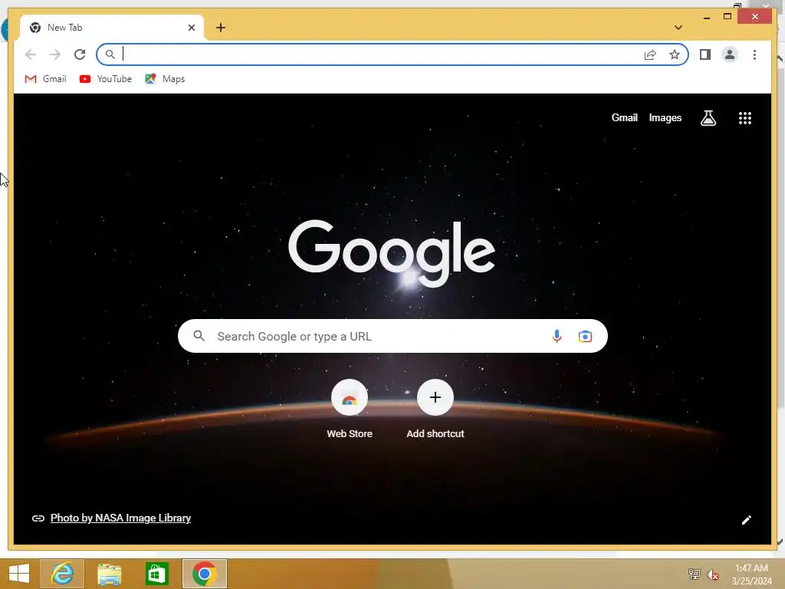
Task: Click the network status tray icon
Action: point(694,574)
